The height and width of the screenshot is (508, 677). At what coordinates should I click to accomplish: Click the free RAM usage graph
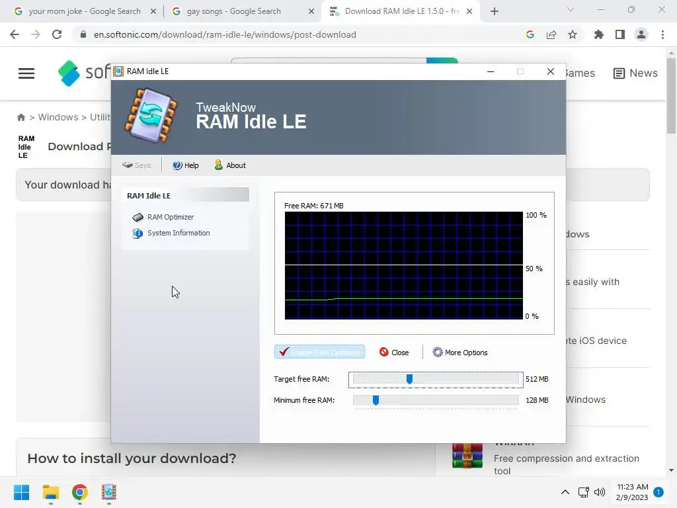pyautogui.click(x=403, y=265)
